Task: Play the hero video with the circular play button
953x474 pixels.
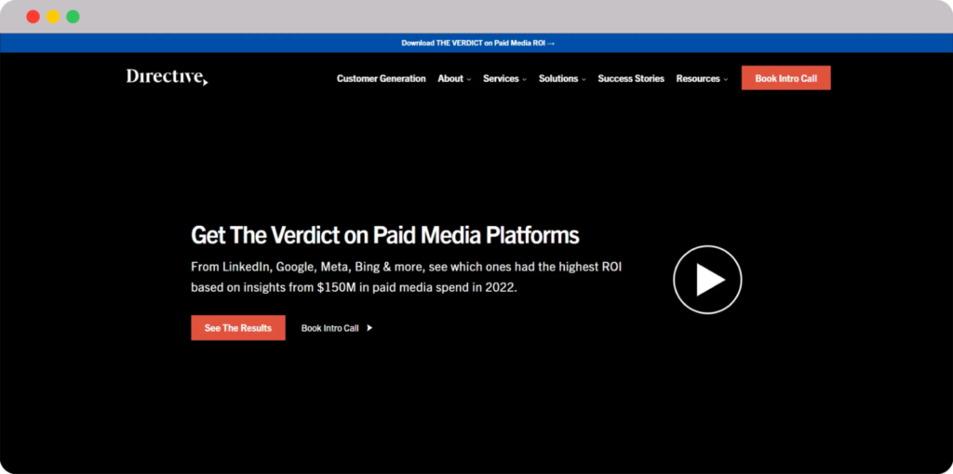Action: [707, 280]
